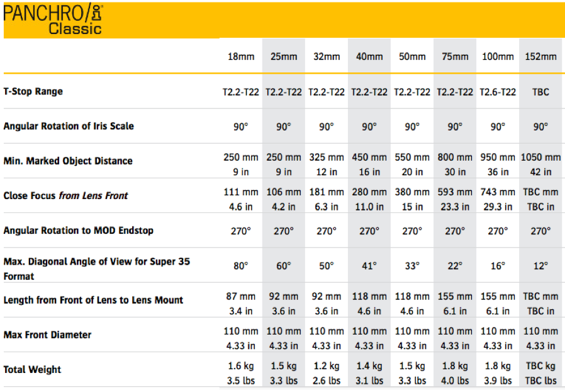Select the 50mm column header
Viewport: 565px width, 390px height.
coord(412,57)
